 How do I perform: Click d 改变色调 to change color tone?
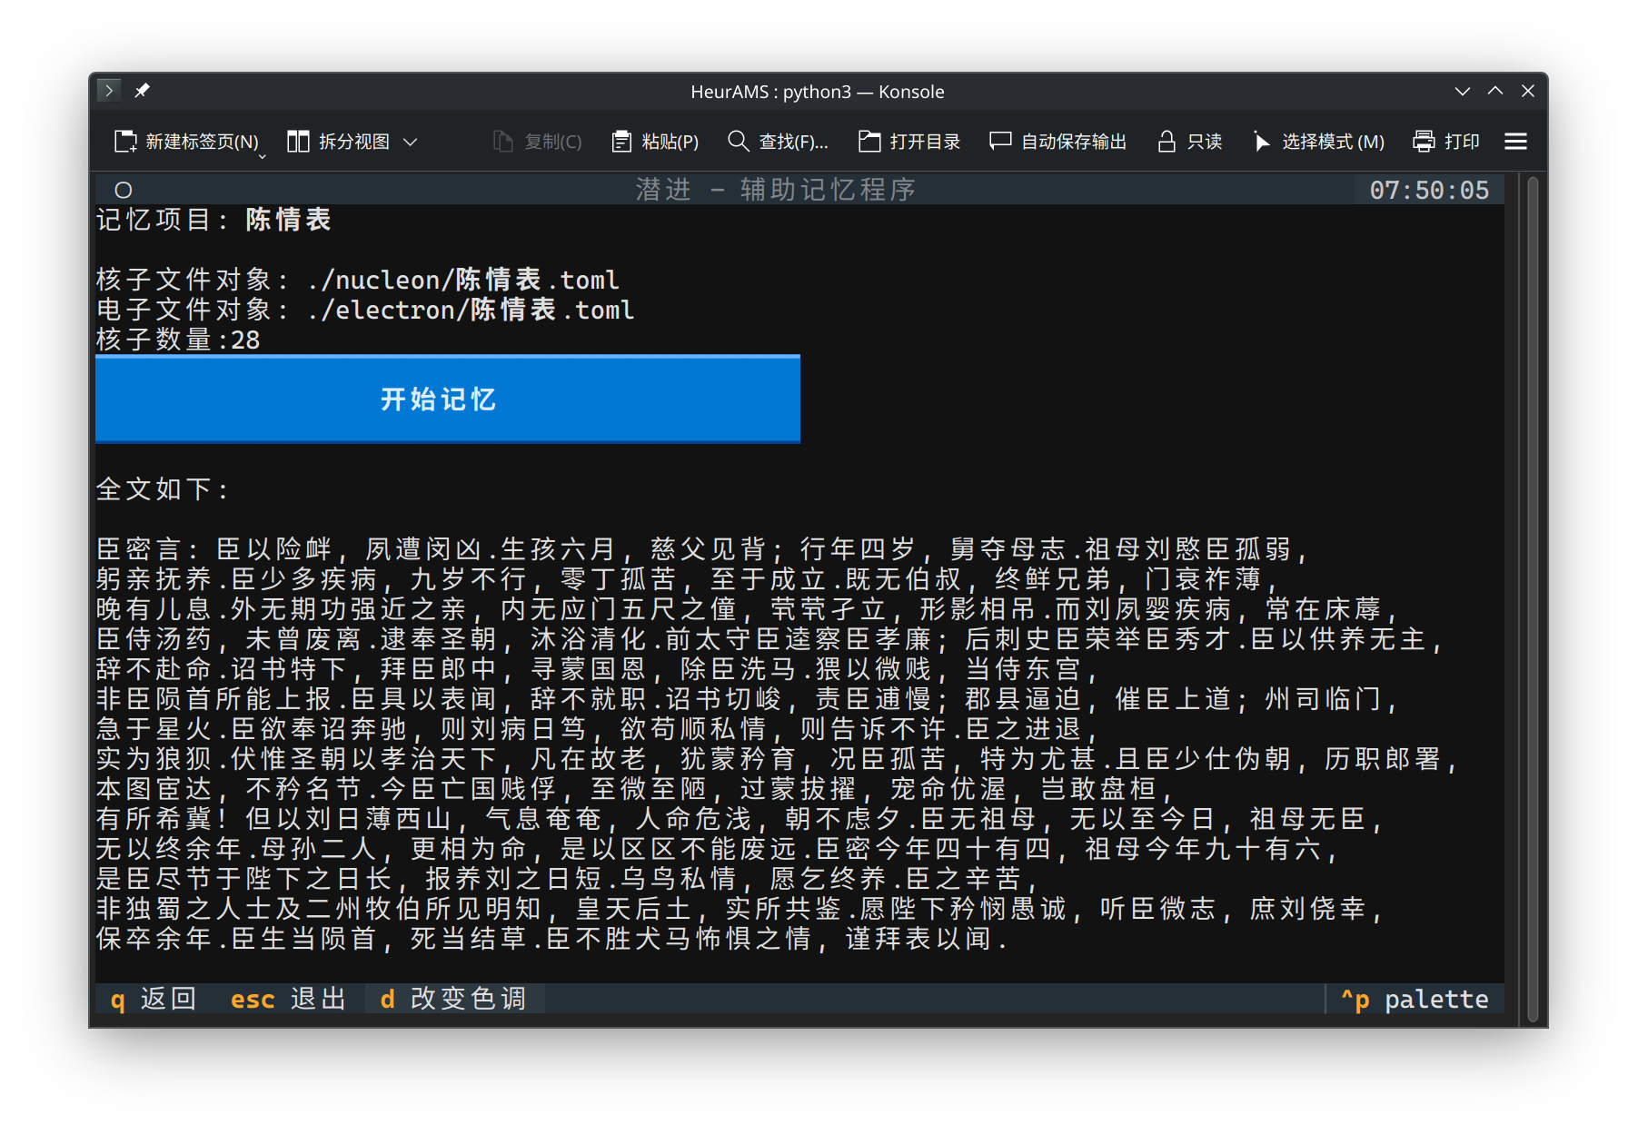point(452,999)
